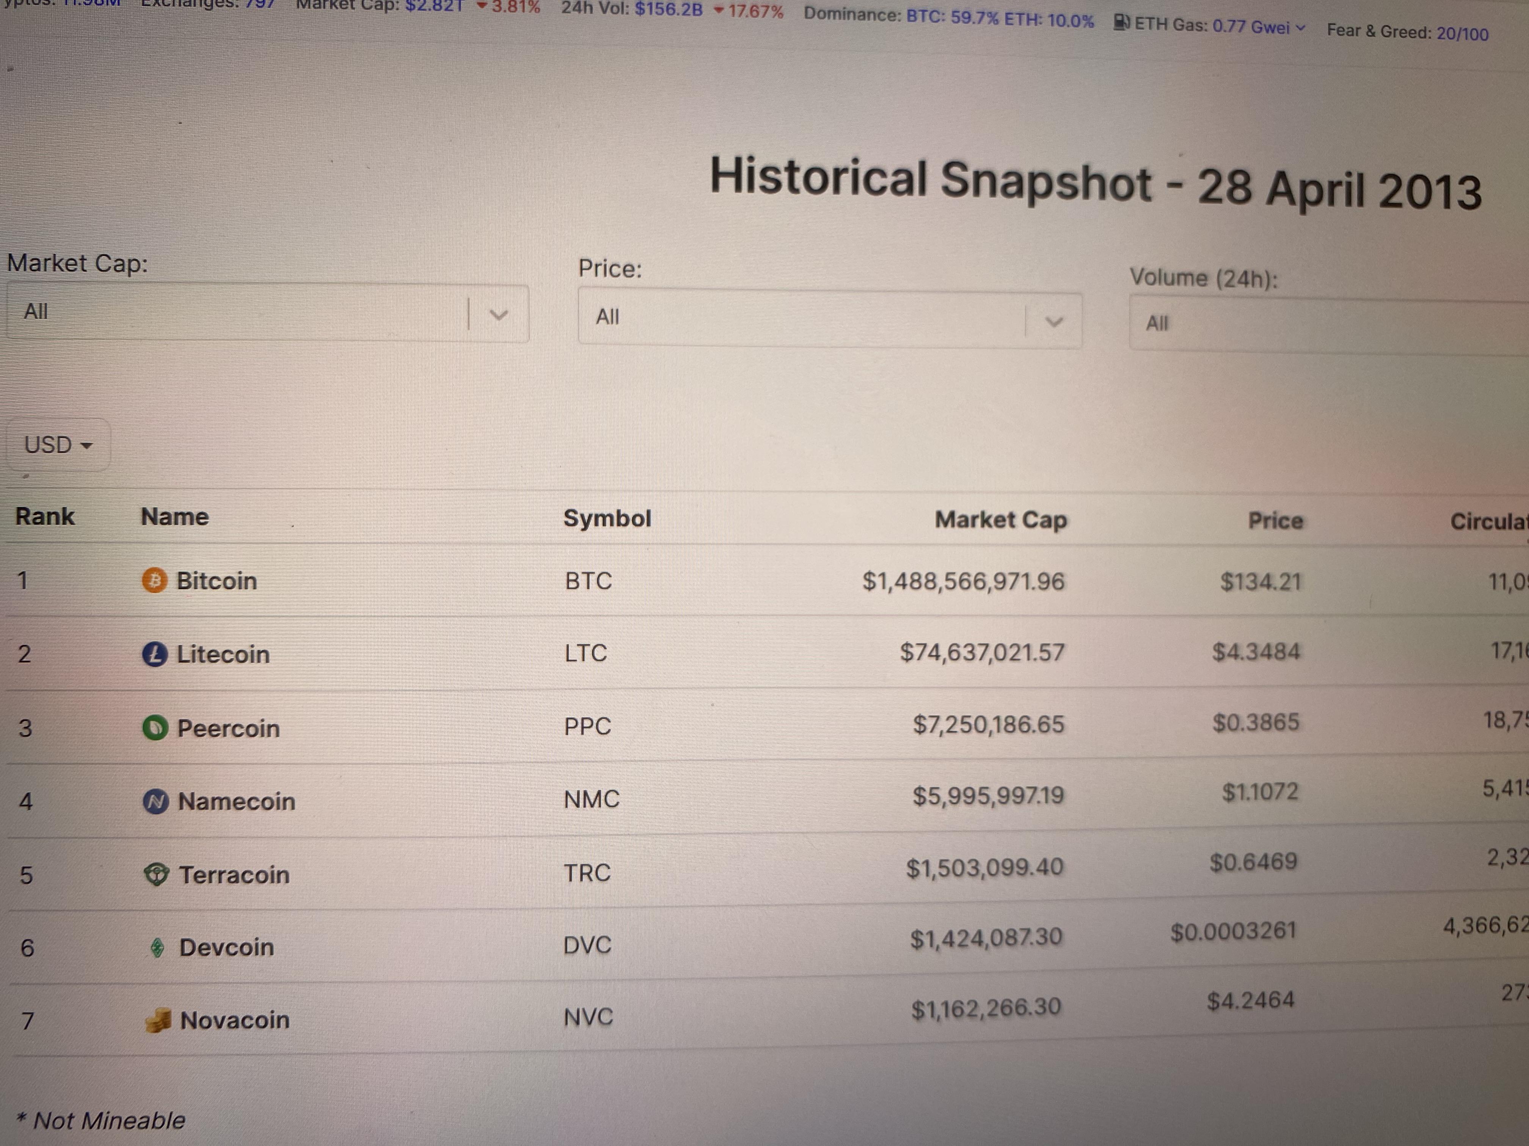
Task: Sort by the Rank column header
Action: tap(45, 516)
